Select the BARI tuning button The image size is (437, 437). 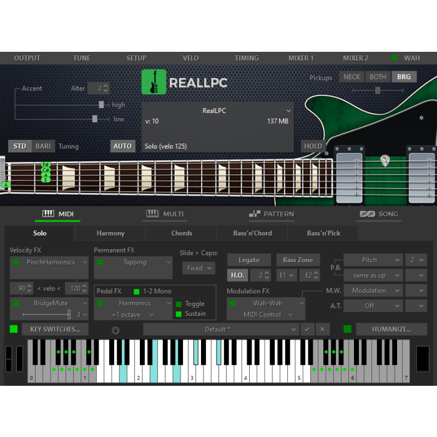coord(43,146)
